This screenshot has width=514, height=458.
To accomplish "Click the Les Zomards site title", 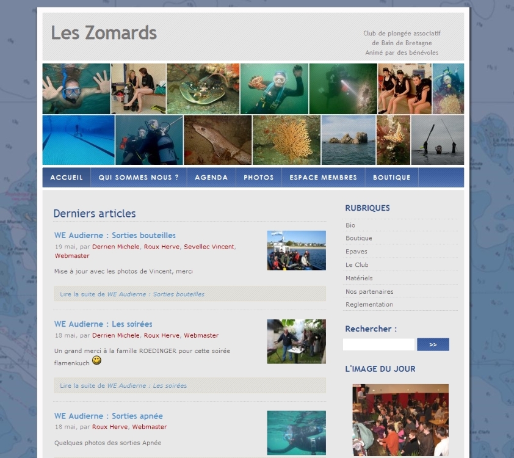I will point(104,33).
